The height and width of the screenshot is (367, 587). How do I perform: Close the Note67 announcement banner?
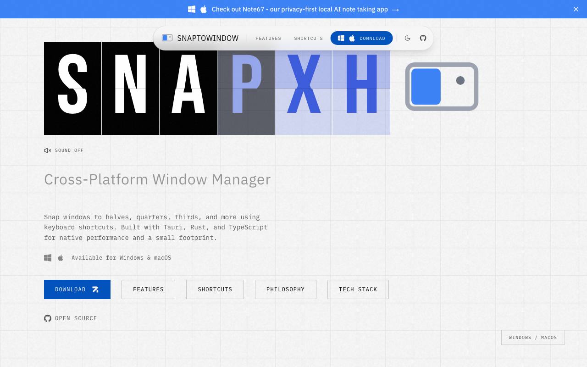click(x=576, y=9)
